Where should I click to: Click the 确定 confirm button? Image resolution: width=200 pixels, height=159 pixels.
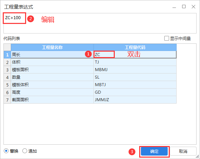coord(154,151)
